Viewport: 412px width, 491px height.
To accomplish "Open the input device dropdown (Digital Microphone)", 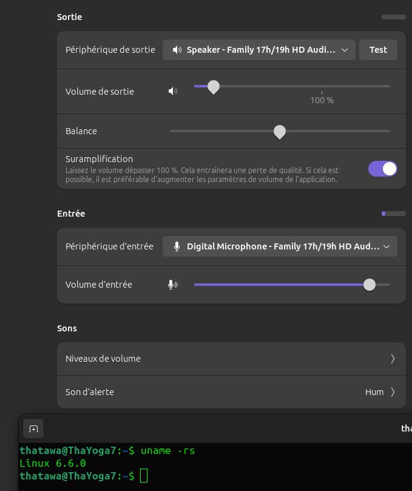I will [280, 246].
